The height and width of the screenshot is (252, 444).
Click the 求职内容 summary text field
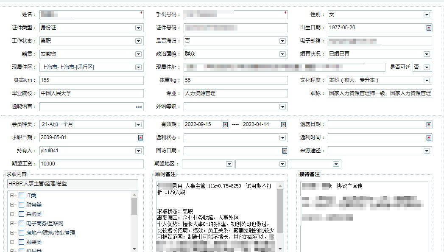73,184
